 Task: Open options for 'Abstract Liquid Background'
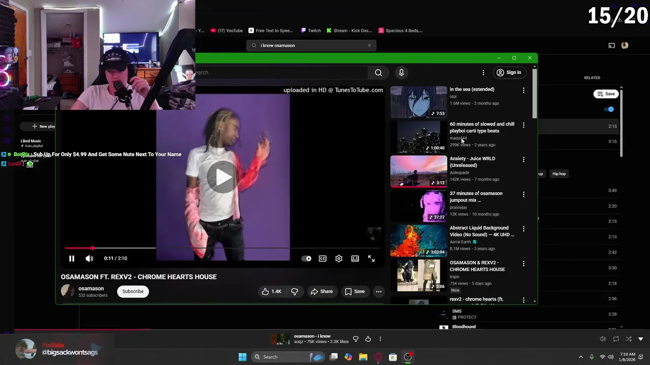pos(524,229)
